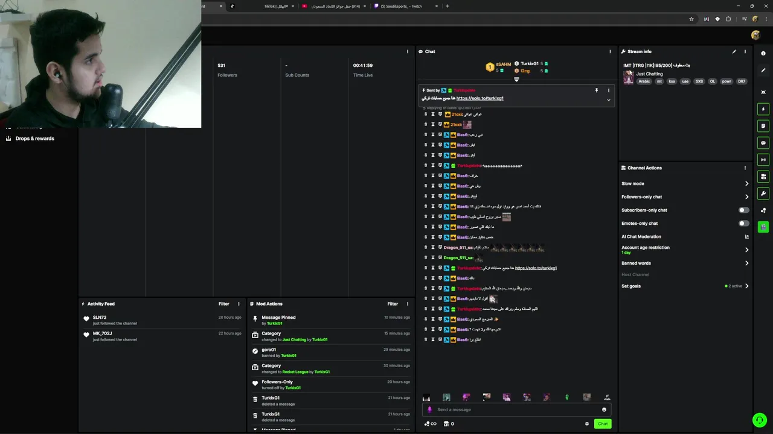Click Just Chatting category thumbnail
The image size is (773, 434).
pos(629,77)
